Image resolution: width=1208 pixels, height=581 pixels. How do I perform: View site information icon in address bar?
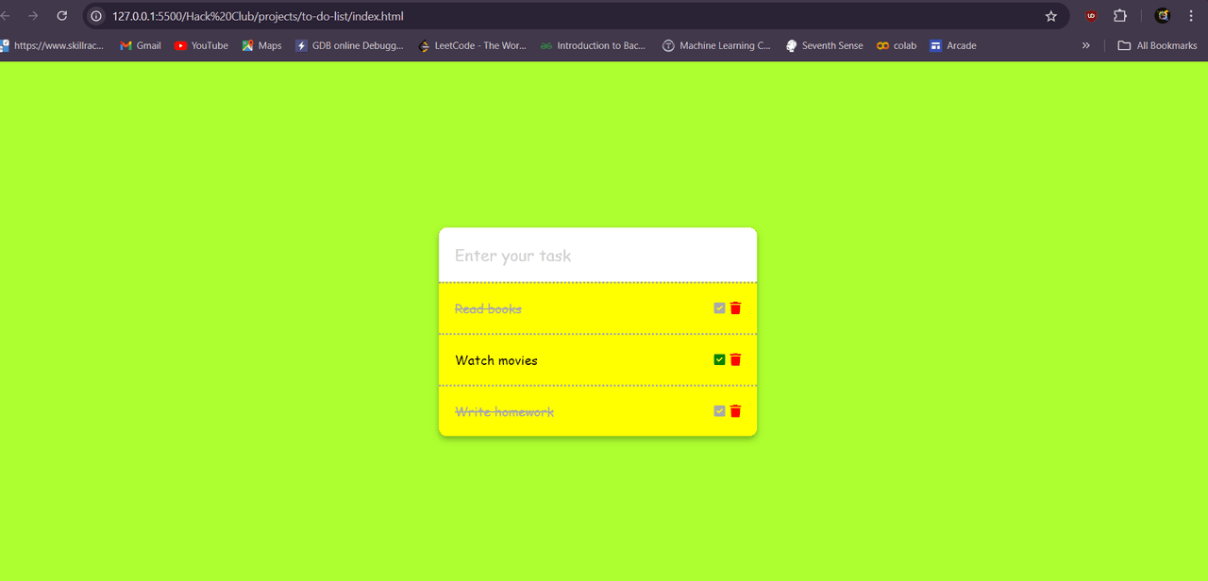pos(96,16)
